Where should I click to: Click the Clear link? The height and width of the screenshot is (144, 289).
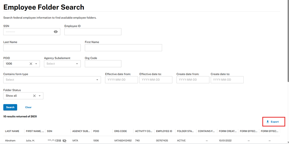click(28, 107)
